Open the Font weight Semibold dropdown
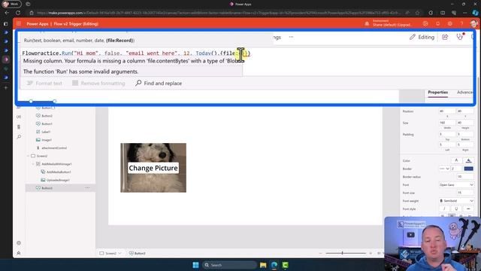This screenshot has width=481, height=271. coord(456,201)
